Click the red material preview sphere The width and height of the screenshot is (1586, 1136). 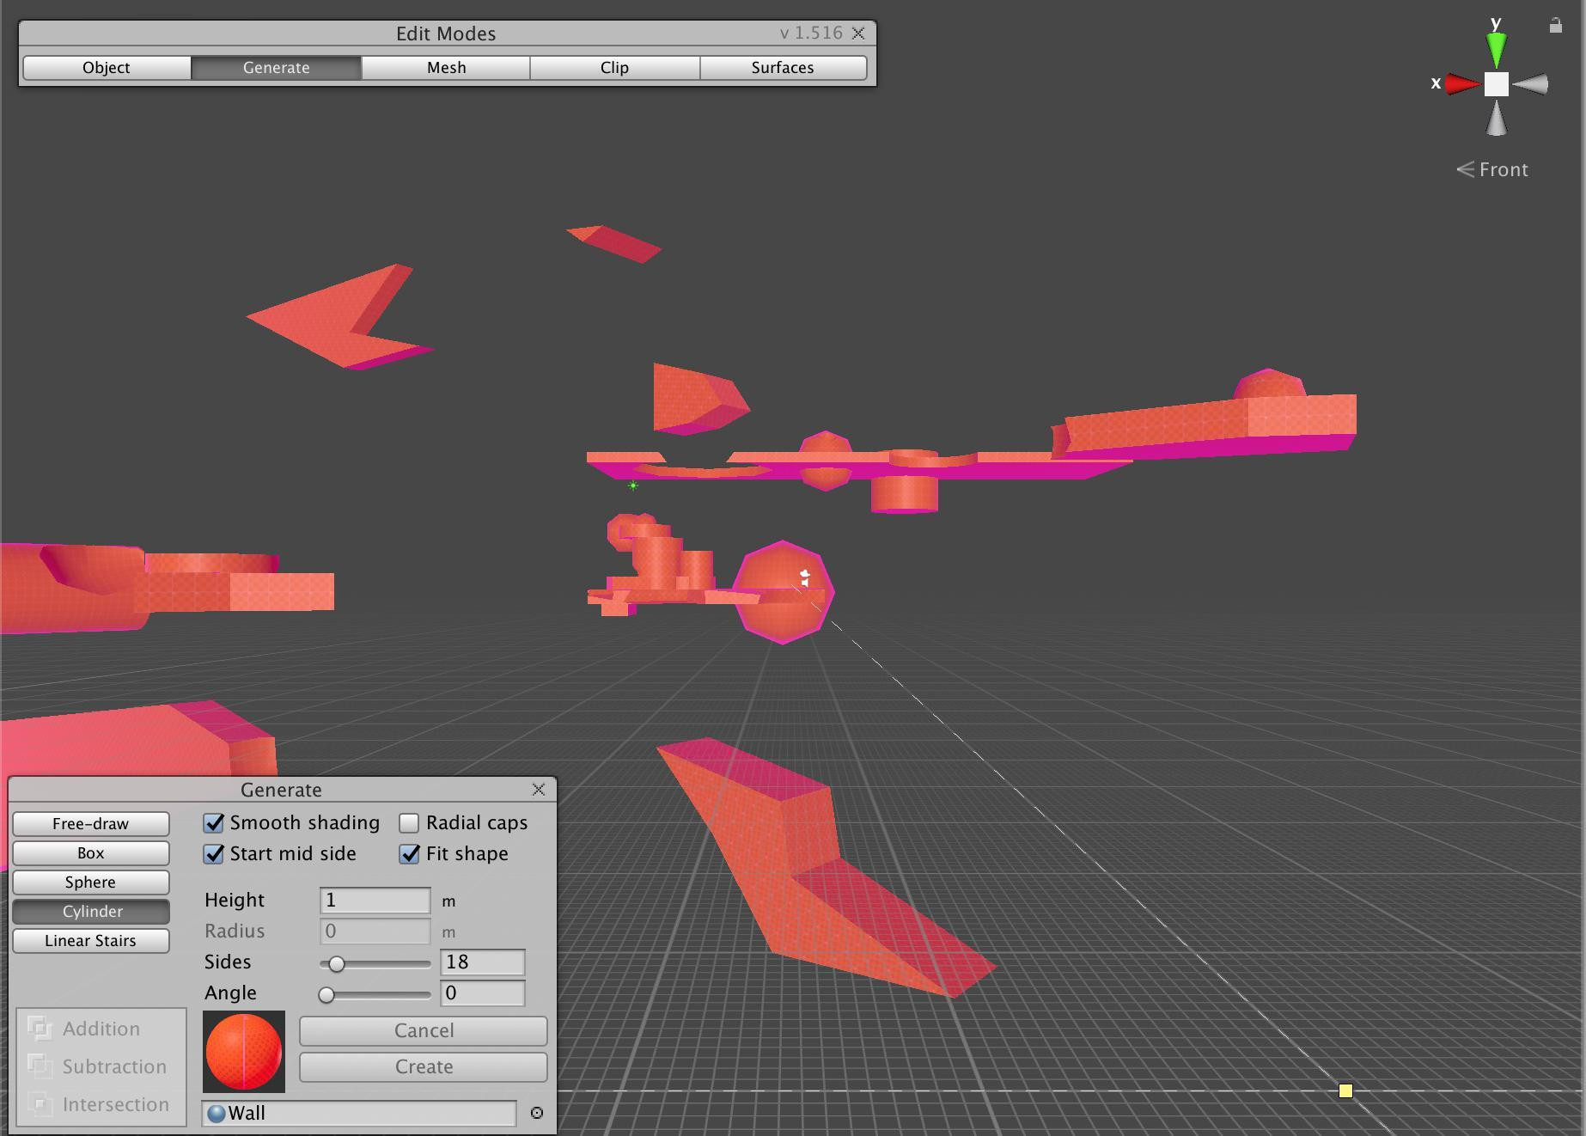click(x=244, y=1052)
